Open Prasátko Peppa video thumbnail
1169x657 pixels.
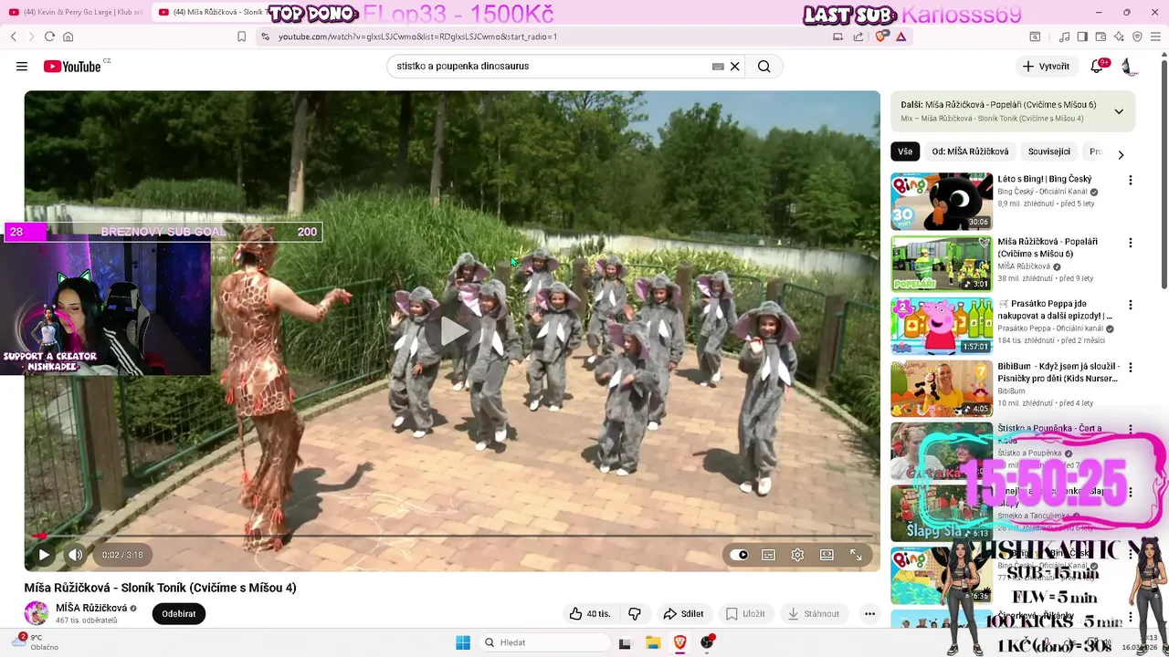click(942, 326)
